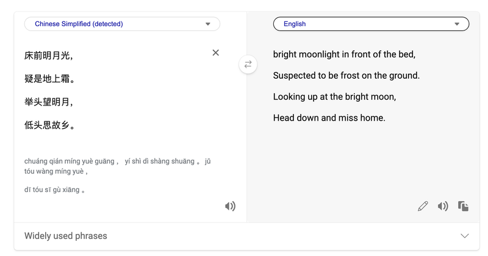Place cursor in the line 疑是地上霜
This screenshot has height=256, width=488.
point(49,79)
